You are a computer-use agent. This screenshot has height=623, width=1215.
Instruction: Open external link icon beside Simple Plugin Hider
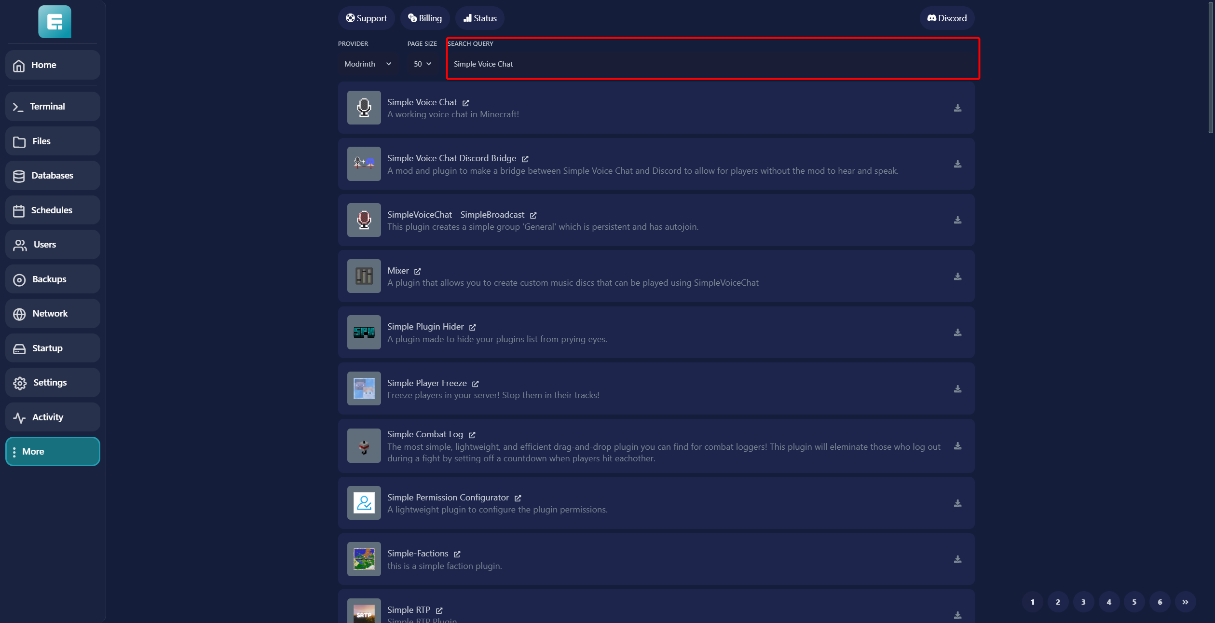pos(473,327)
